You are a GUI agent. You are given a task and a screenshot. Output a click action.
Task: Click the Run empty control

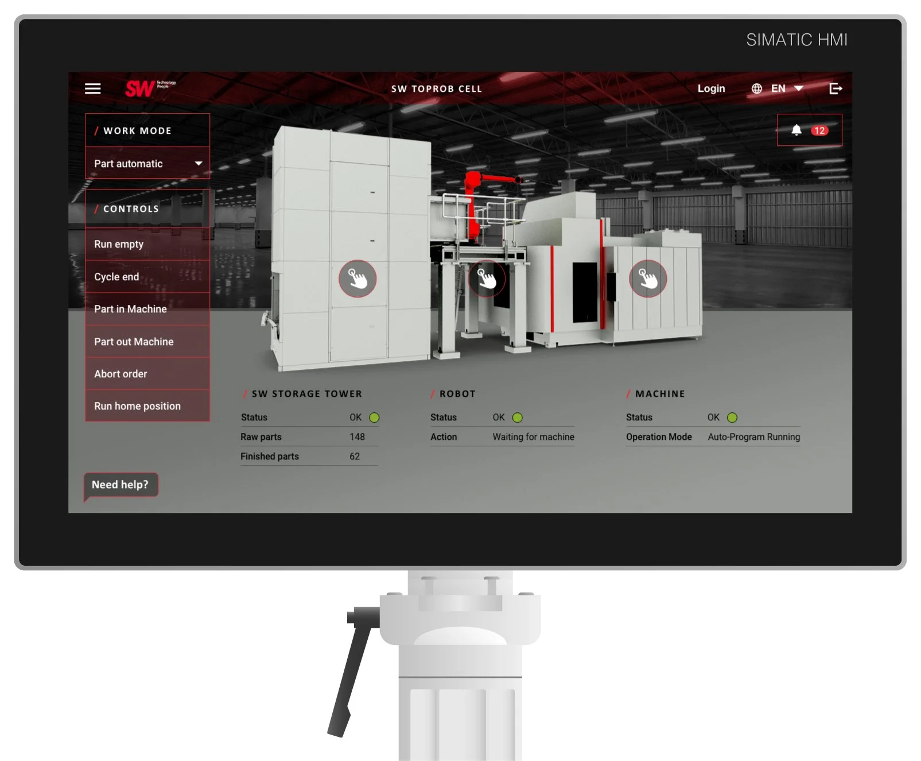147,244
